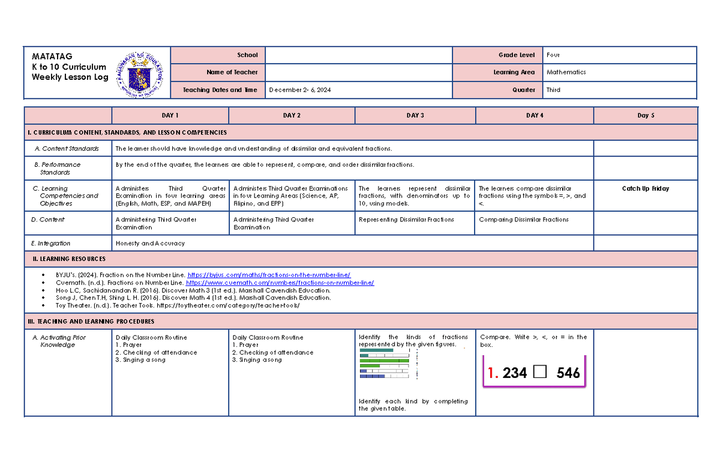Select Day 2 exam text mentioning EPP

pos(290,196)
